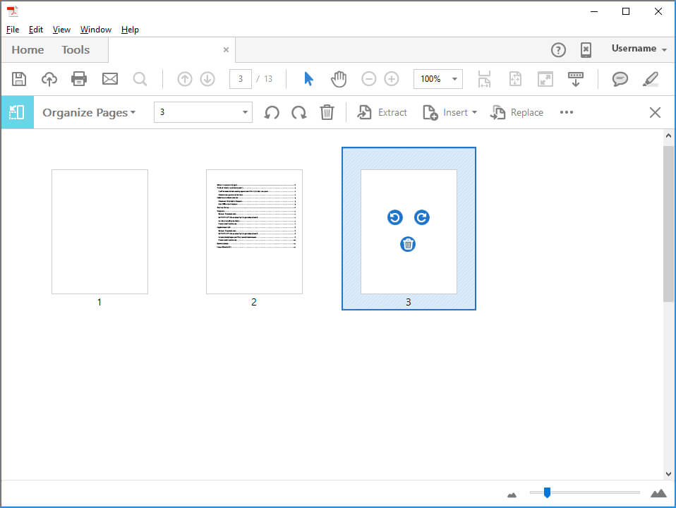
Task: Open the zoom percentage dropdown
Action: 454,79
